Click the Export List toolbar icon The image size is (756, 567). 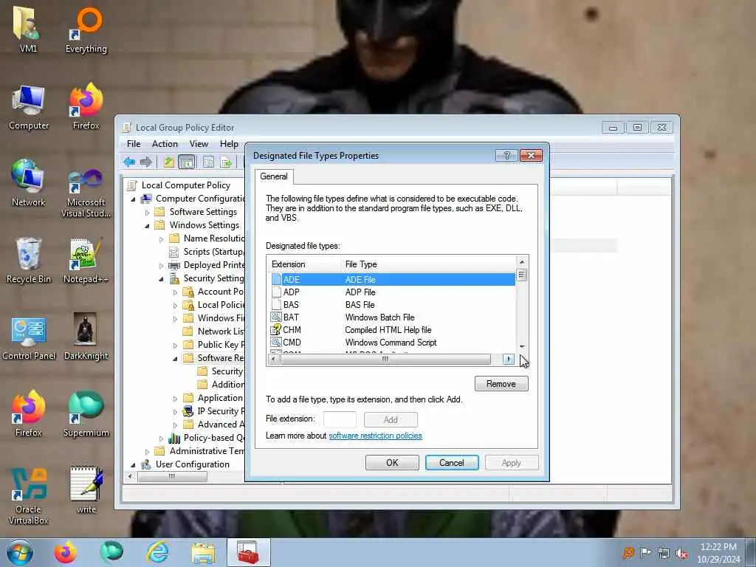pos(226,162)
